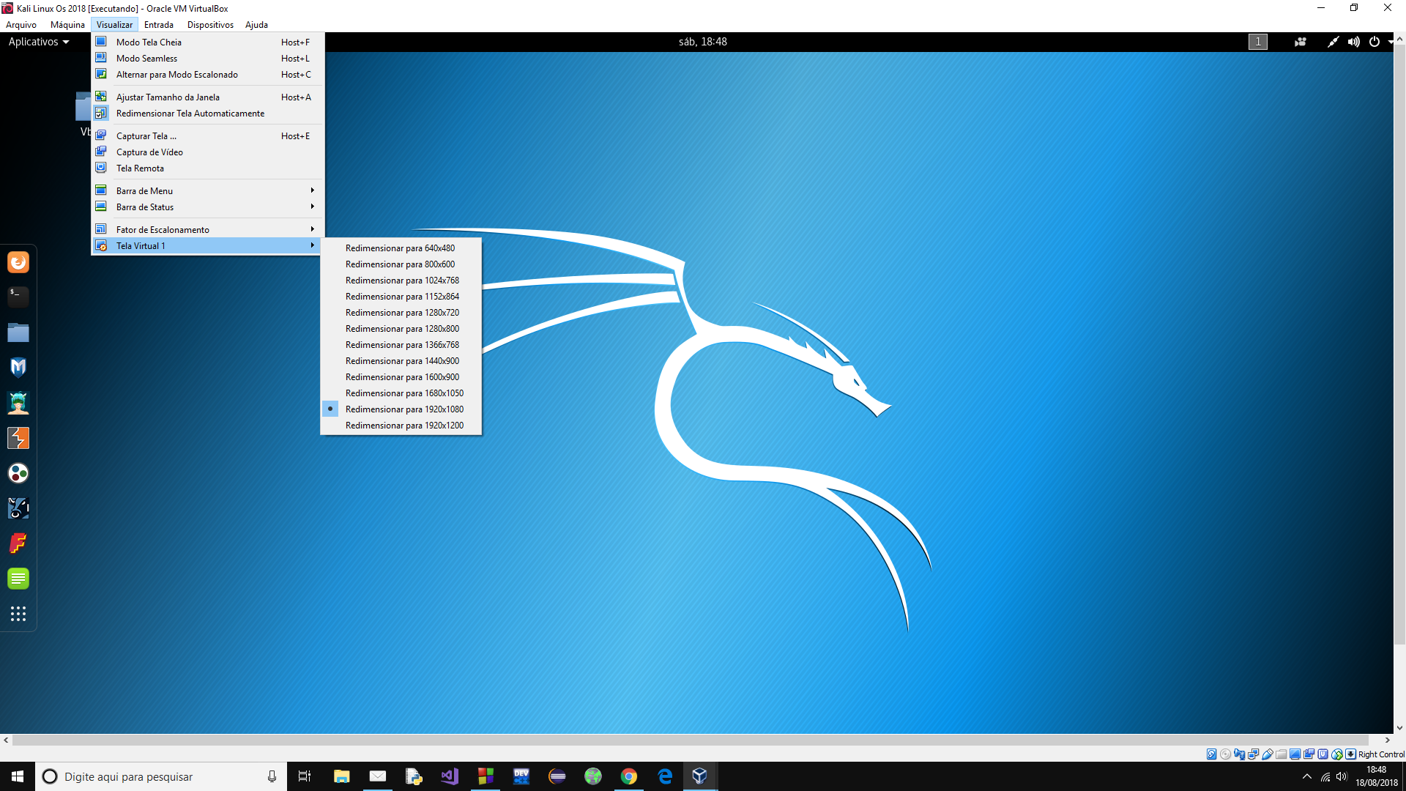Screen dimensions: 1406x791
Task: Open Maltego from the Kali dock
Action: point(18,473)
